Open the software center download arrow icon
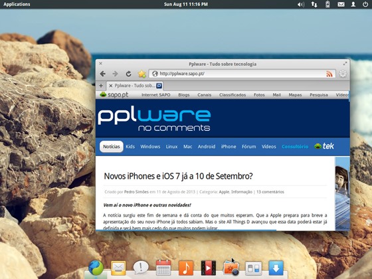The image size is (372, 279). coord(276,268)
